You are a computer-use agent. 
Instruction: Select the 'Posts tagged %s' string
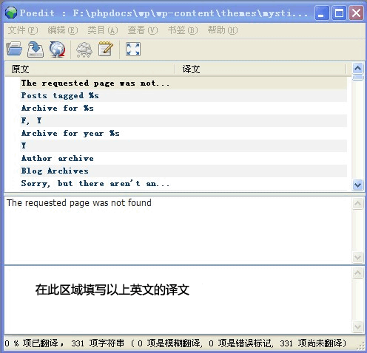click(x=183, y=95)
